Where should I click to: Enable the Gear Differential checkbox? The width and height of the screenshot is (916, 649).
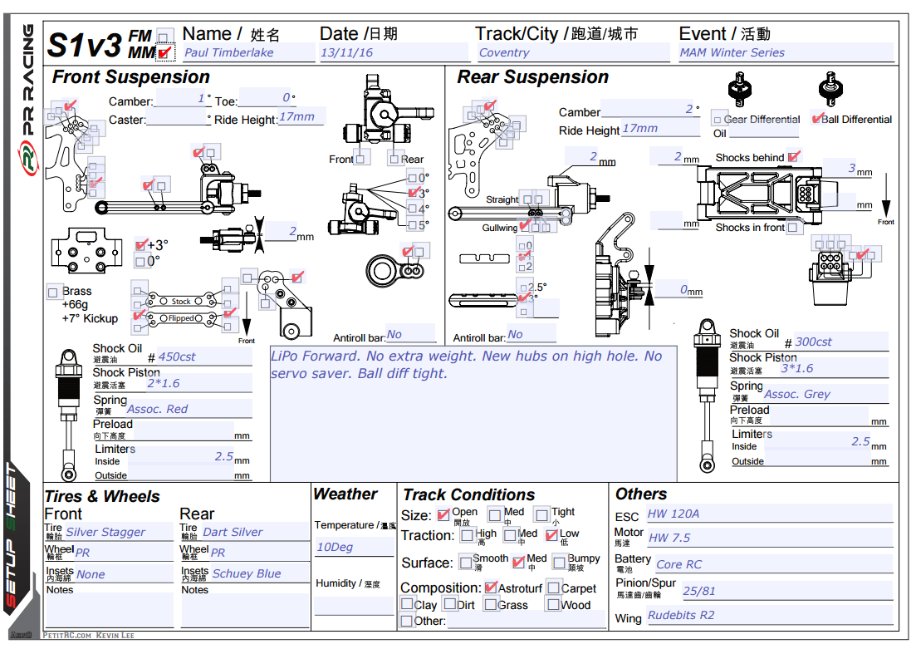pos(718,119)
